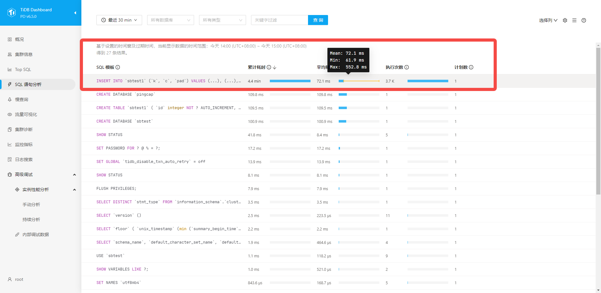The image size is (601, 293).
Task: Click the scrollbar down arrow
Action: [x=598, y=290]
